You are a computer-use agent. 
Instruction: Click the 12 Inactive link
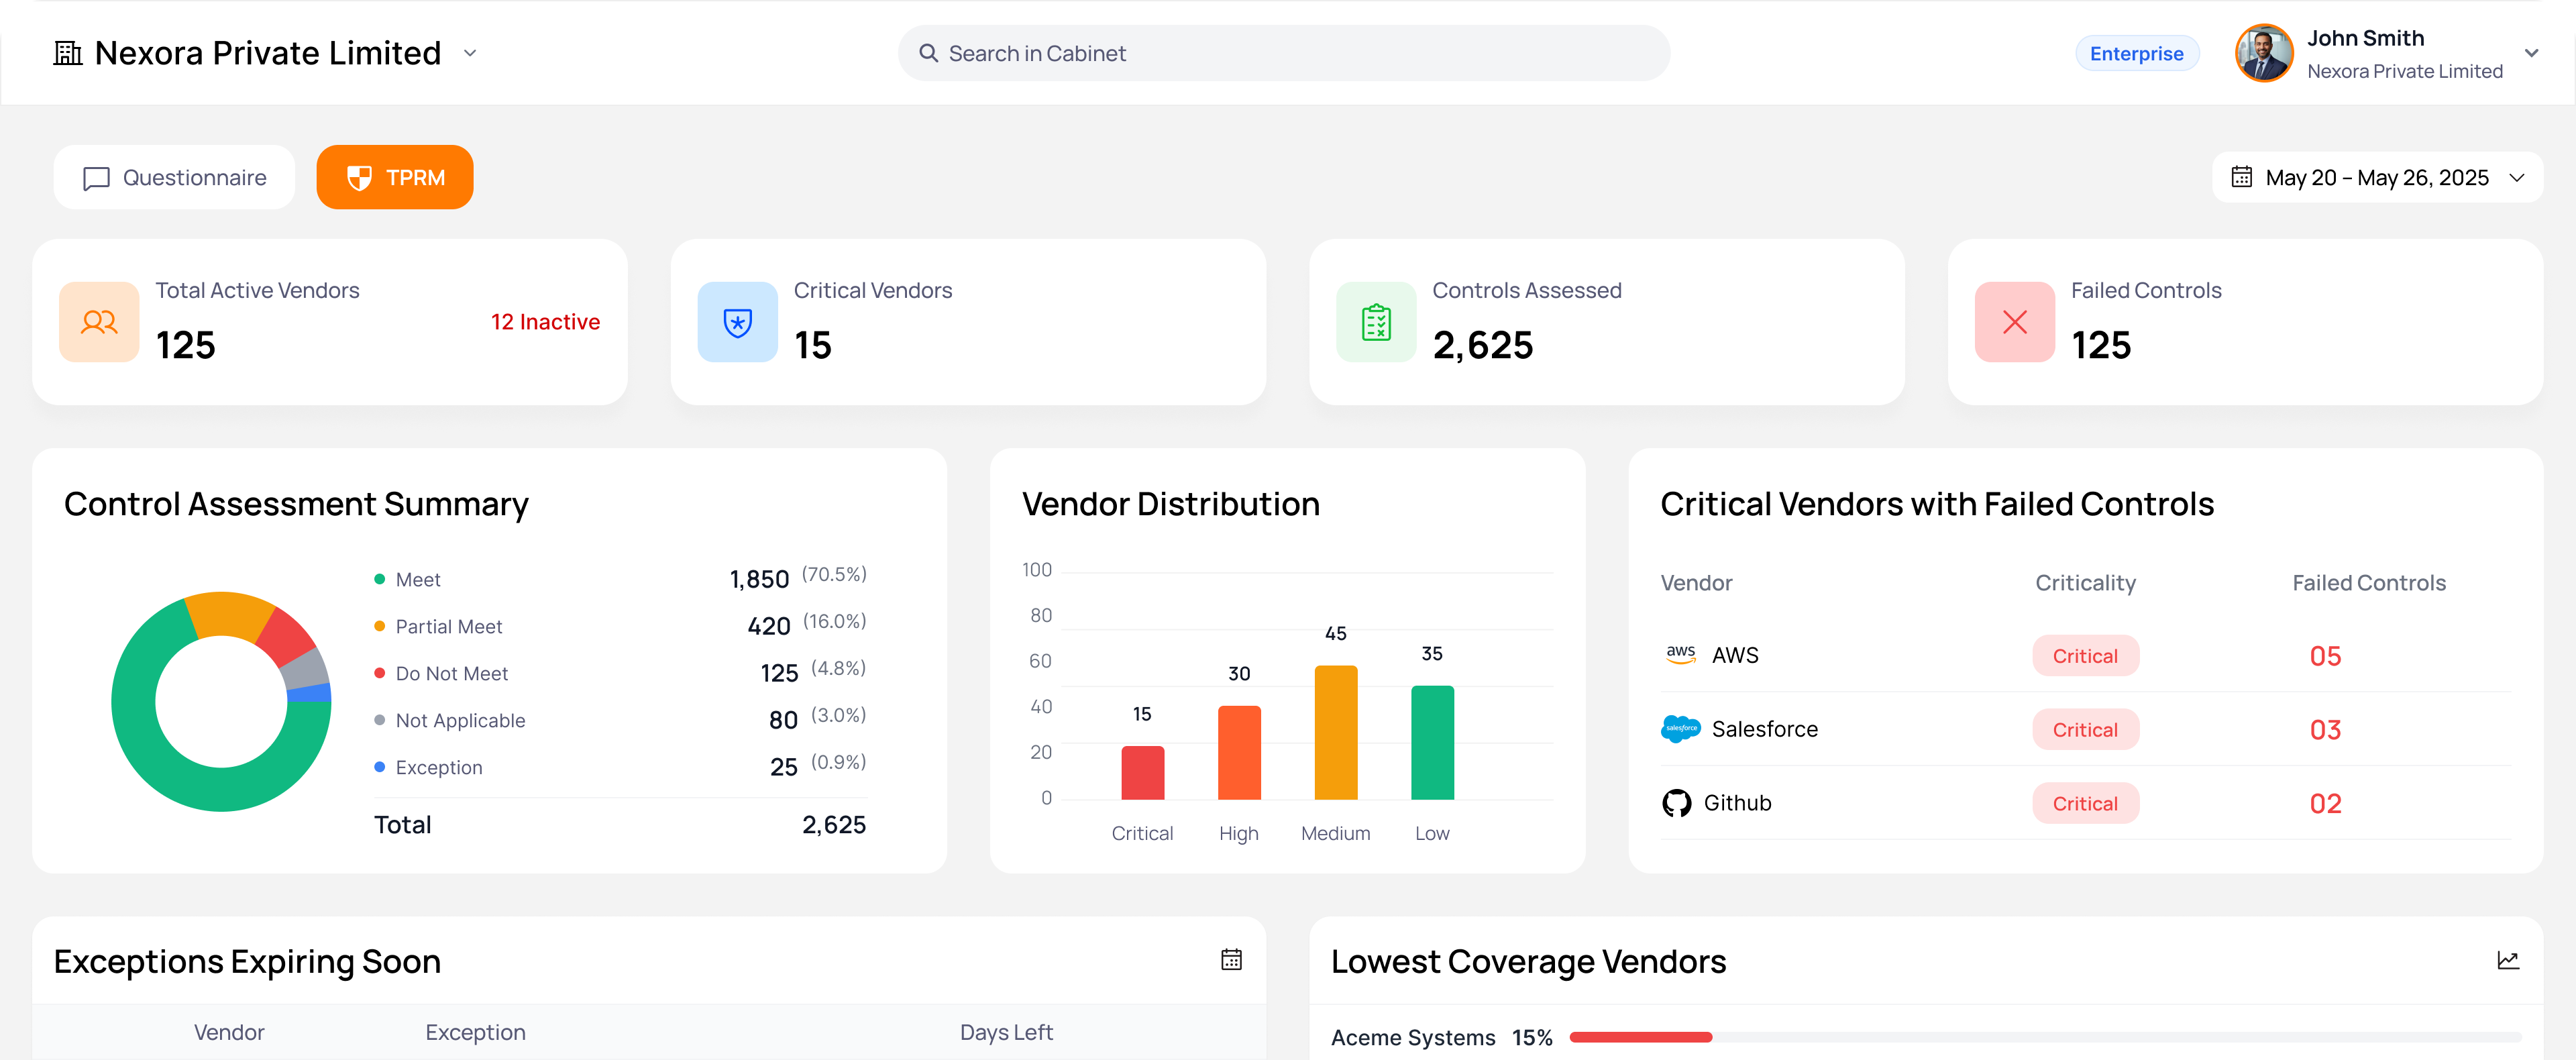[x=545, y=322]
